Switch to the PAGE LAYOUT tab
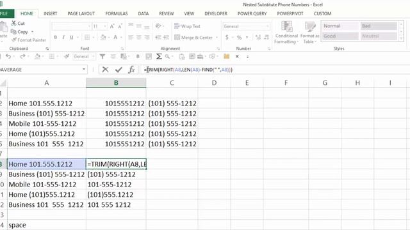The image size is (410, 230). [x=81, y=13]
